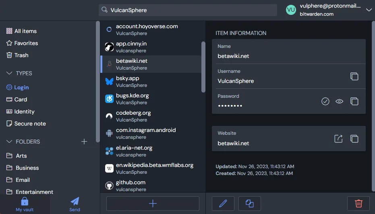This screenshot has width=375, height=214.
Task: Click the Android robot icon
Action: [109, 133]
